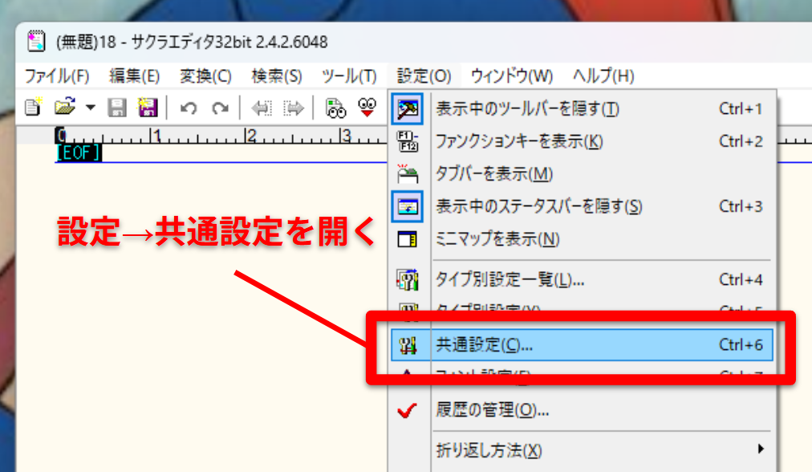Open the ヘルプ(H) menu
Image resolution: width=812 pixels, height=472 pixels.
(603, 76)
